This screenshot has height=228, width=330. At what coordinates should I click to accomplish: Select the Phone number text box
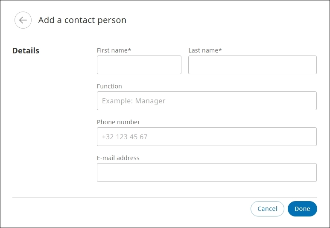(x=207, y=137)
